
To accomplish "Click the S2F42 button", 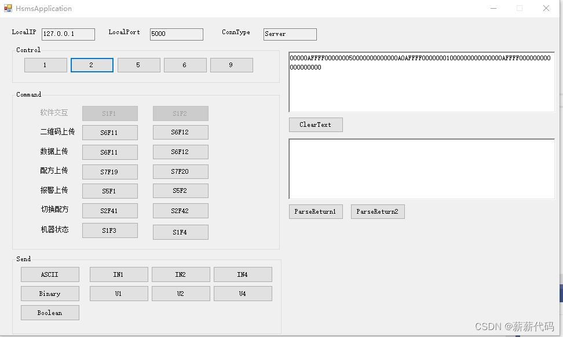I will (181, 211).
